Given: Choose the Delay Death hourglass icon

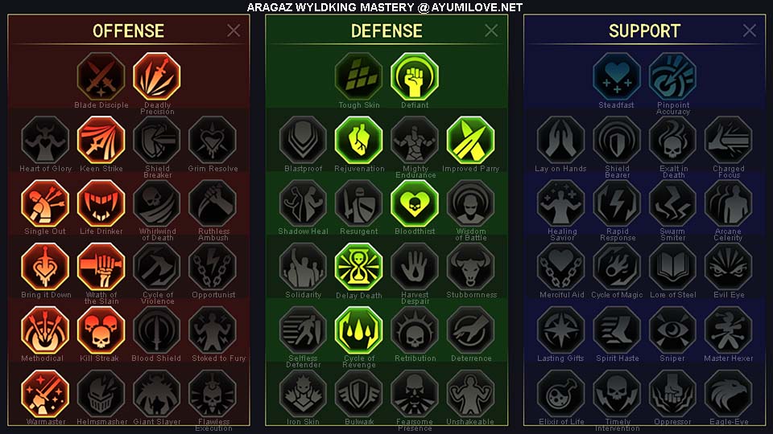Looking at the screenshot, I should [359, 267].
